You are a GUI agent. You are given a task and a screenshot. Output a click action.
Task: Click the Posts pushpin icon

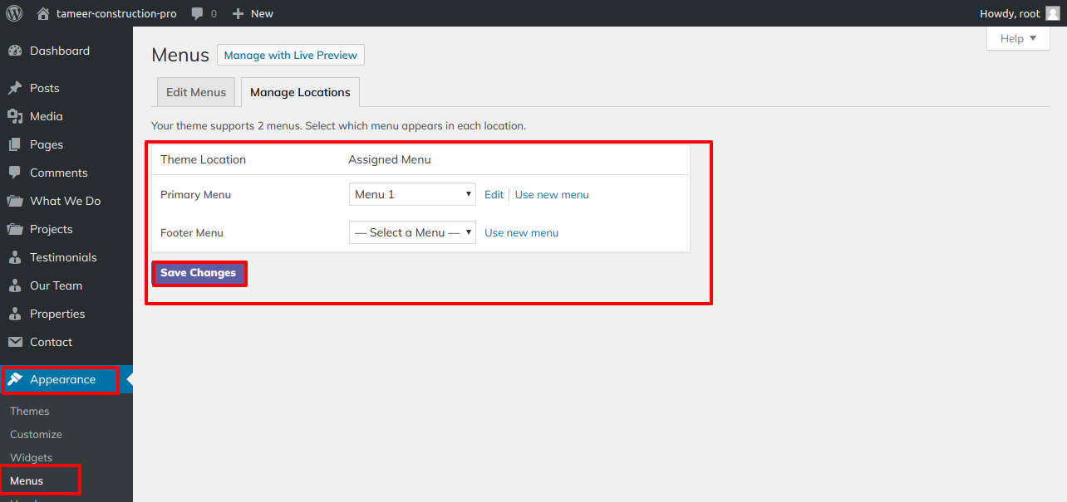tap(15, 88)
